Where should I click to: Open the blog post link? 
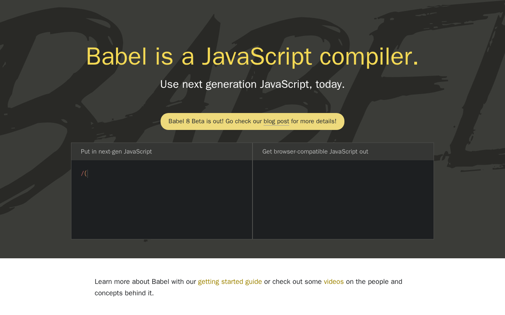point(276,121)
